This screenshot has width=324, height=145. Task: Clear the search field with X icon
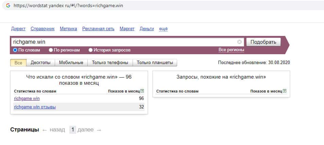tap(239, 42)
